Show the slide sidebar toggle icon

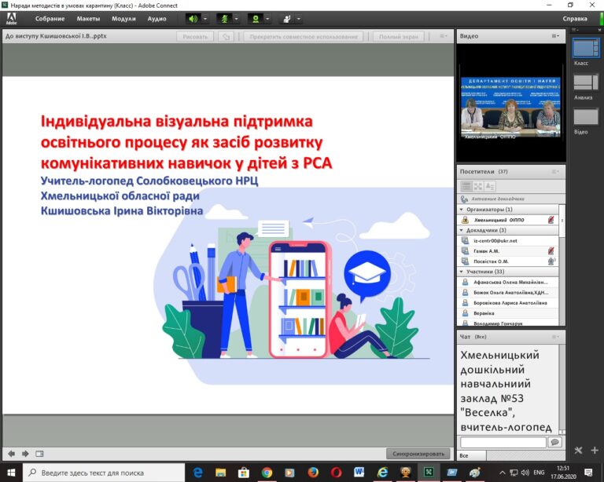(x=39, y=454)
